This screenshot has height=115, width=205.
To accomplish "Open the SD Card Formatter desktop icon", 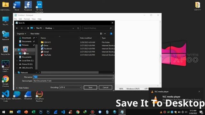I will (x=39, y=7).
